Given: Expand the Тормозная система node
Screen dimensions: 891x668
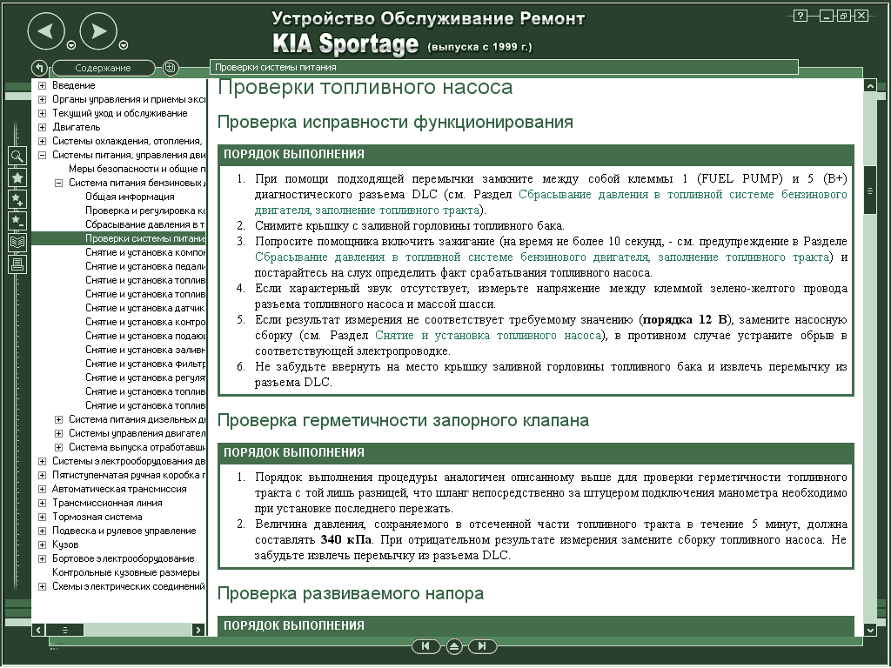Looking at the screenshot, I should click(x=42, y=517).
